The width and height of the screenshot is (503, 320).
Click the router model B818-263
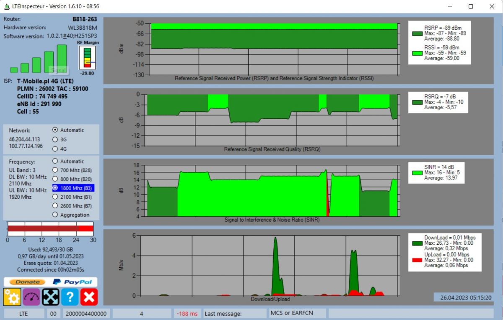click(85, 19)
